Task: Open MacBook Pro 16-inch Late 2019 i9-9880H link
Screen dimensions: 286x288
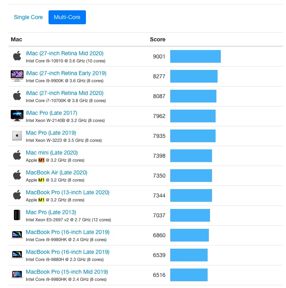Action: [x=68, y=251]
